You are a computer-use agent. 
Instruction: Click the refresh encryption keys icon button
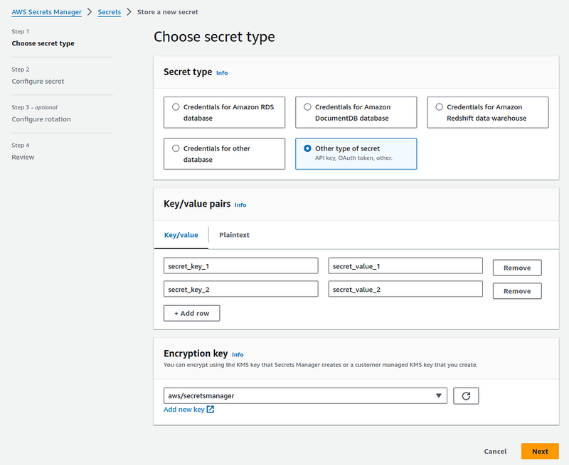pyautogui.click(x=466, y=395)
